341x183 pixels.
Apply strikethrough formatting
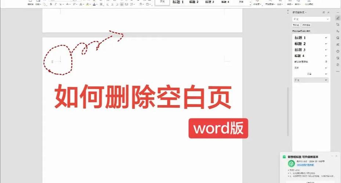click(x=67, y=4)
